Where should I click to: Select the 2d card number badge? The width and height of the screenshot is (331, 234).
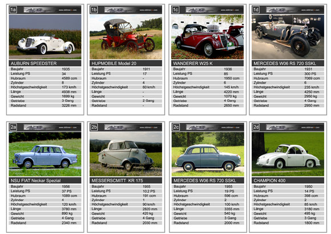click(256, 127)
